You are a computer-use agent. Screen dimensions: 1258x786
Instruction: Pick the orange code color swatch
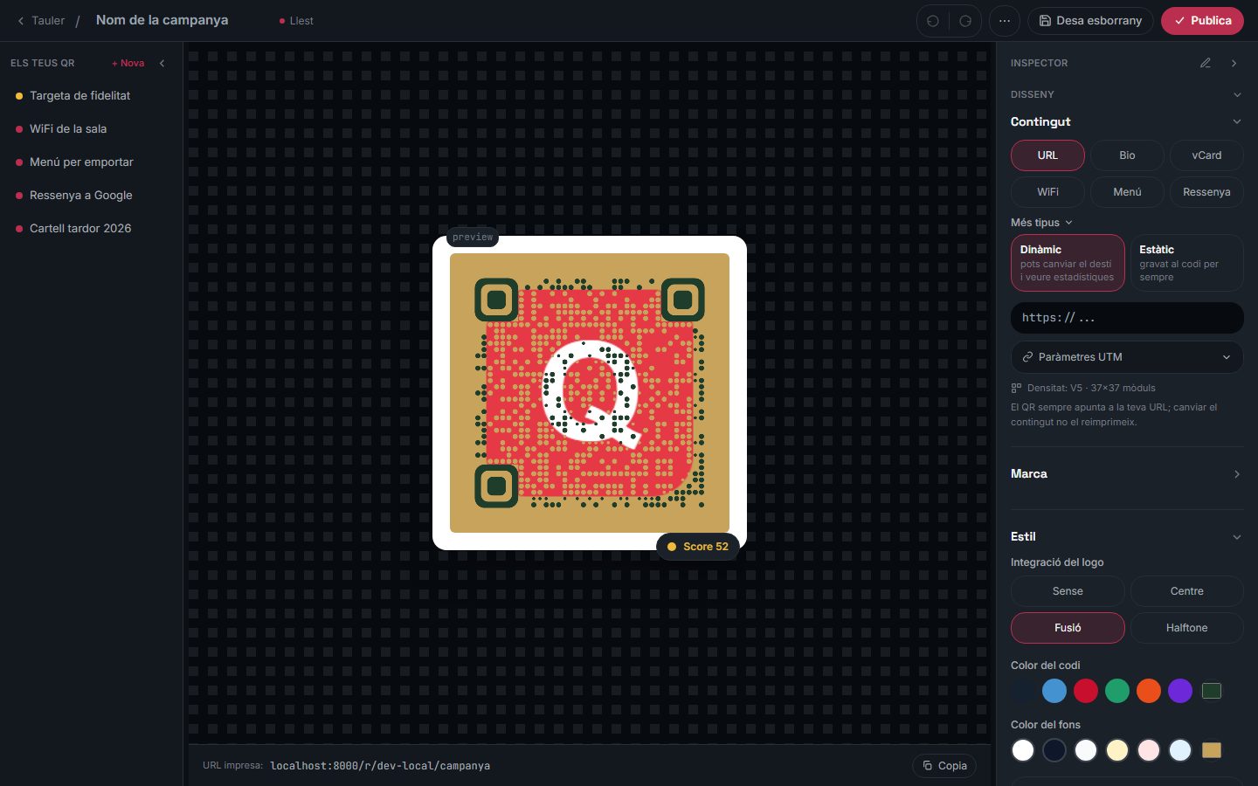1149,691
